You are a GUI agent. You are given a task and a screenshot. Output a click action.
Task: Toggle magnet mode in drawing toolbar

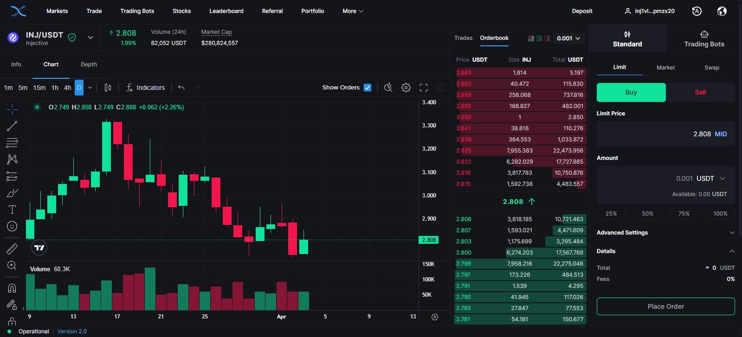(12, 288)
